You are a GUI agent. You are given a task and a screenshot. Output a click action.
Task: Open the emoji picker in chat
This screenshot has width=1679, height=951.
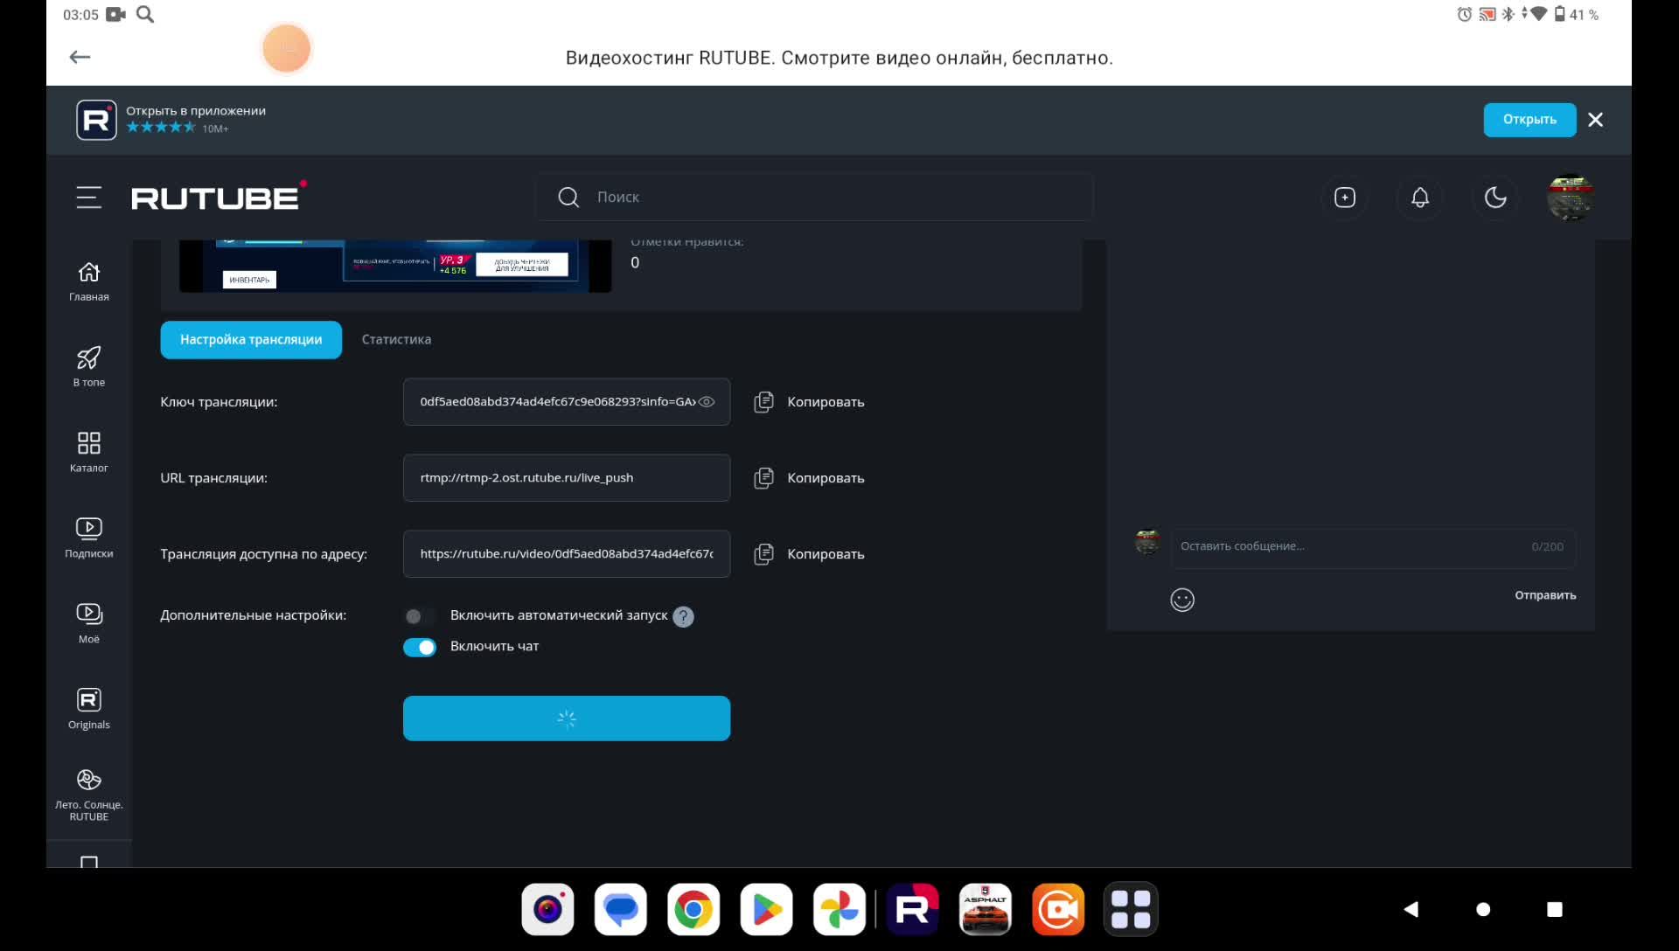point(1182,599)
